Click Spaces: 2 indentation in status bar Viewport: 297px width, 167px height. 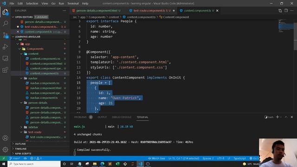[x=208, y=158]
